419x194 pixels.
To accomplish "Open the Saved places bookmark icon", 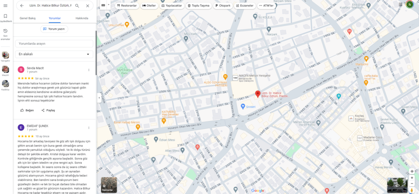I will [x=5, y=16].
